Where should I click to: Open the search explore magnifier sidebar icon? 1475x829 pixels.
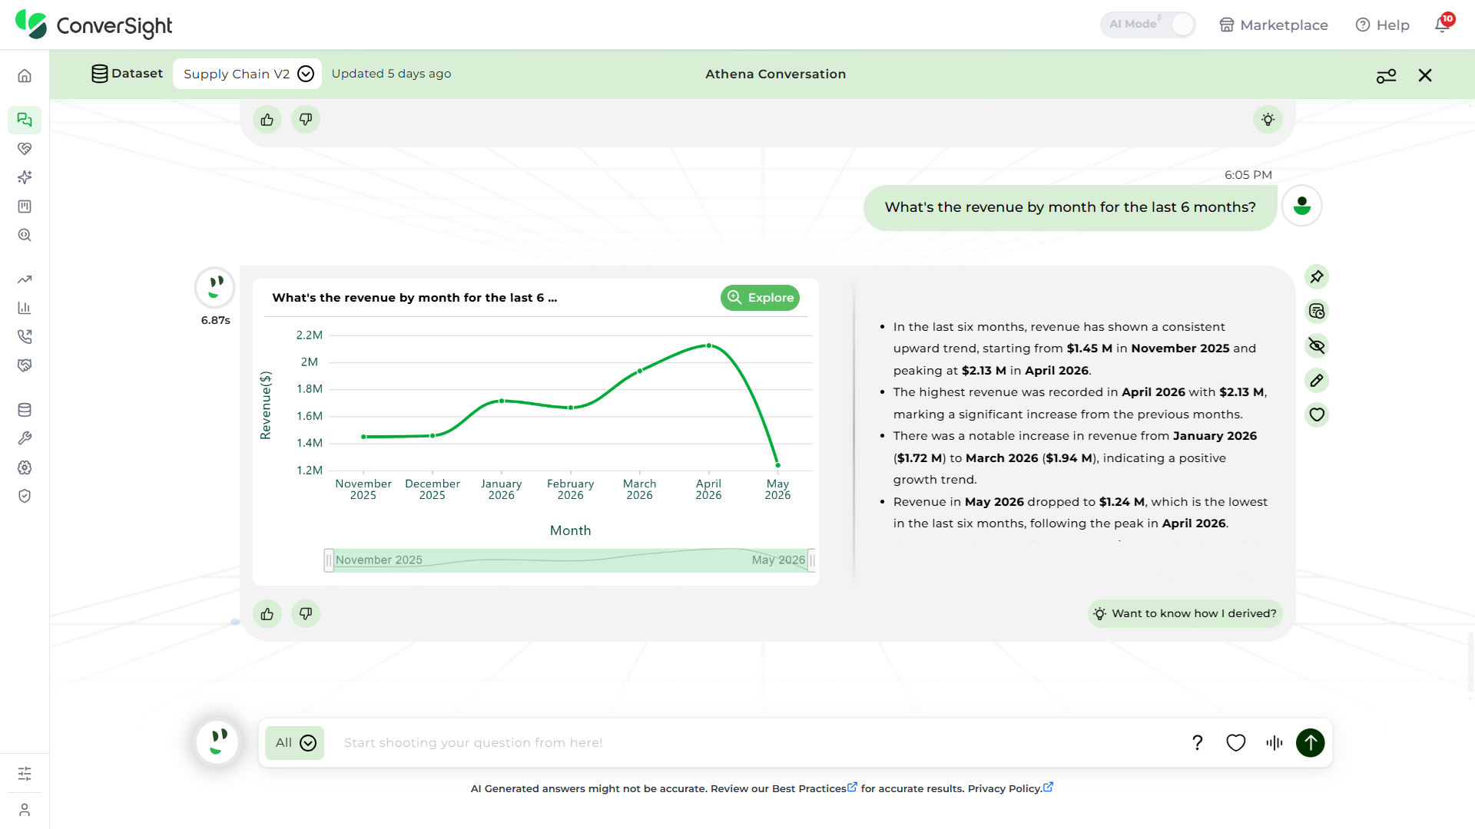point(25,236)
